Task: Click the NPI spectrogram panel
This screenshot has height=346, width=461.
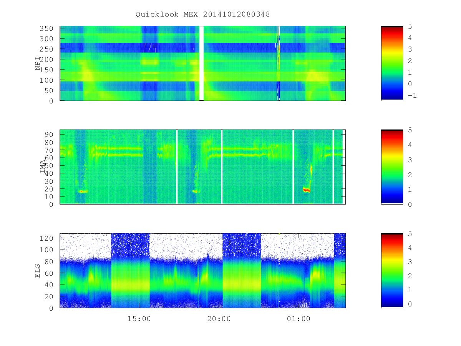Action: [x=203, y=63]
